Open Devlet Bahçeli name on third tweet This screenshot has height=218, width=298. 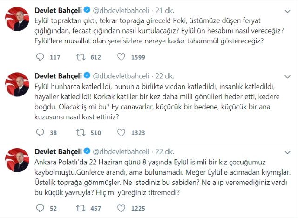pyautogui.click(x=58, y=151)
